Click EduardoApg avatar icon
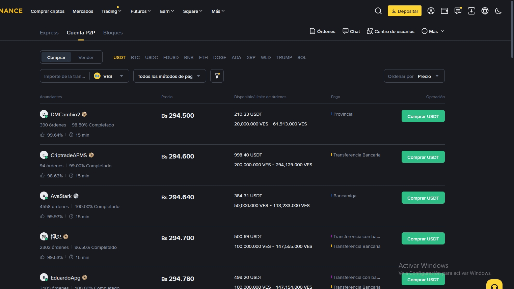The image size is (514, 289). (x=44, y=278)
